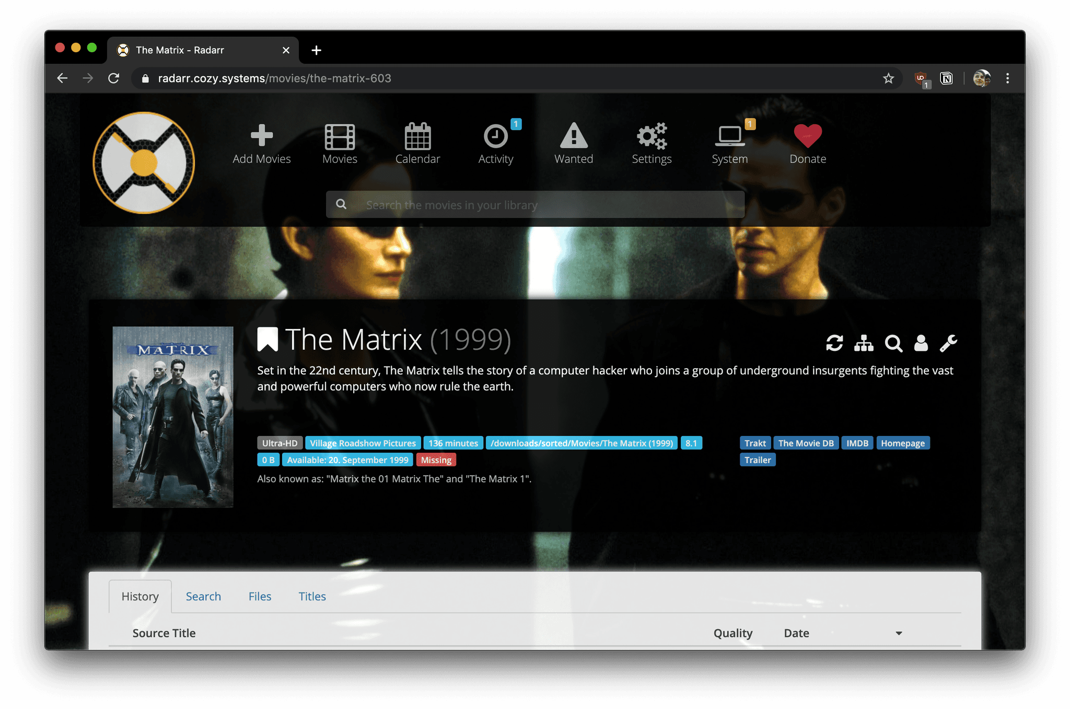The image size is (1070, 709).
Task: Click the rename files sitemap icon
Action: point(864,343)
